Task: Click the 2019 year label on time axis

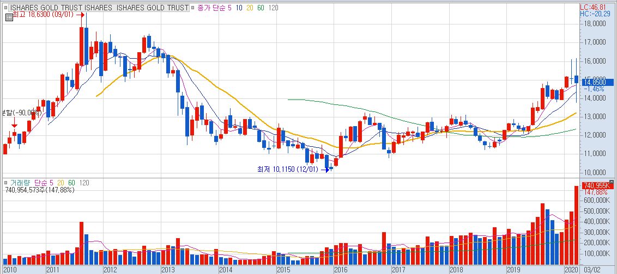Action: [513, 270]
